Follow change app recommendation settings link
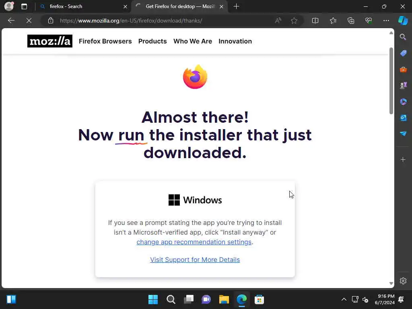The image size is (412, 309). click(194, 242)
